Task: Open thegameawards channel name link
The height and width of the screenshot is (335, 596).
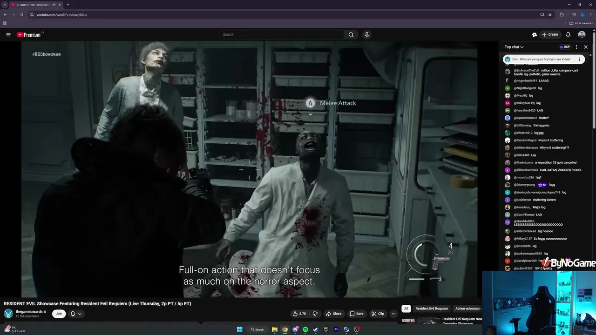Action: click(29, 312)
